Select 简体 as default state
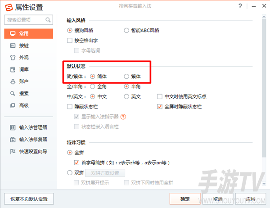This screenshot has width=270, height=208. (92, 77)
